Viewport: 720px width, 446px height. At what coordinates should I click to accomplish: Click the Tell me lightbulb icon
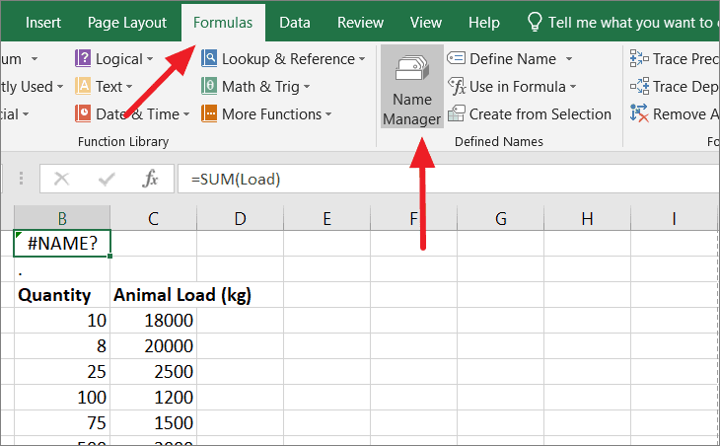point(534,22)
